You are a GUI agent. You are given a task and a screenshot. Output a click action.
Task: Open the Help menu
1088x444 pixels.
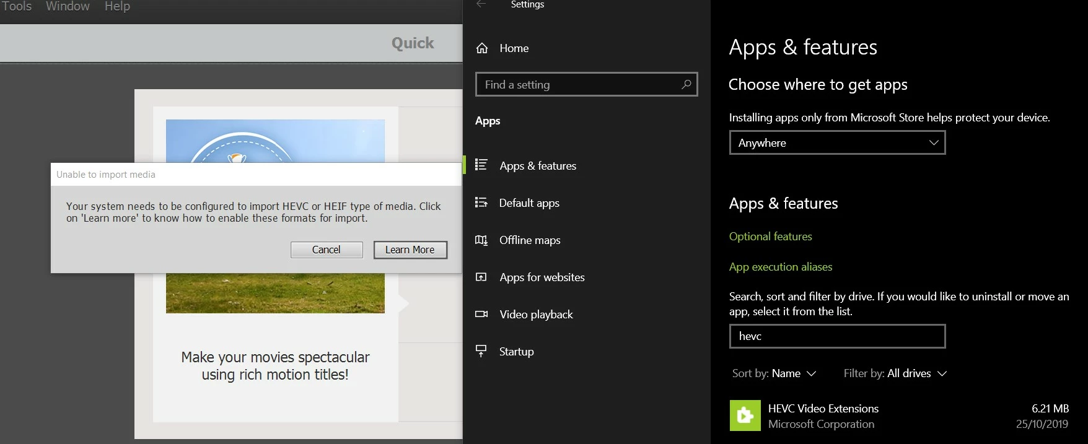[x=117, y=6]
